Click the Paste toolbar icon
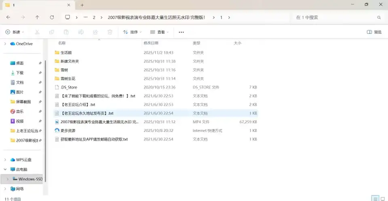 click(66, 32)
